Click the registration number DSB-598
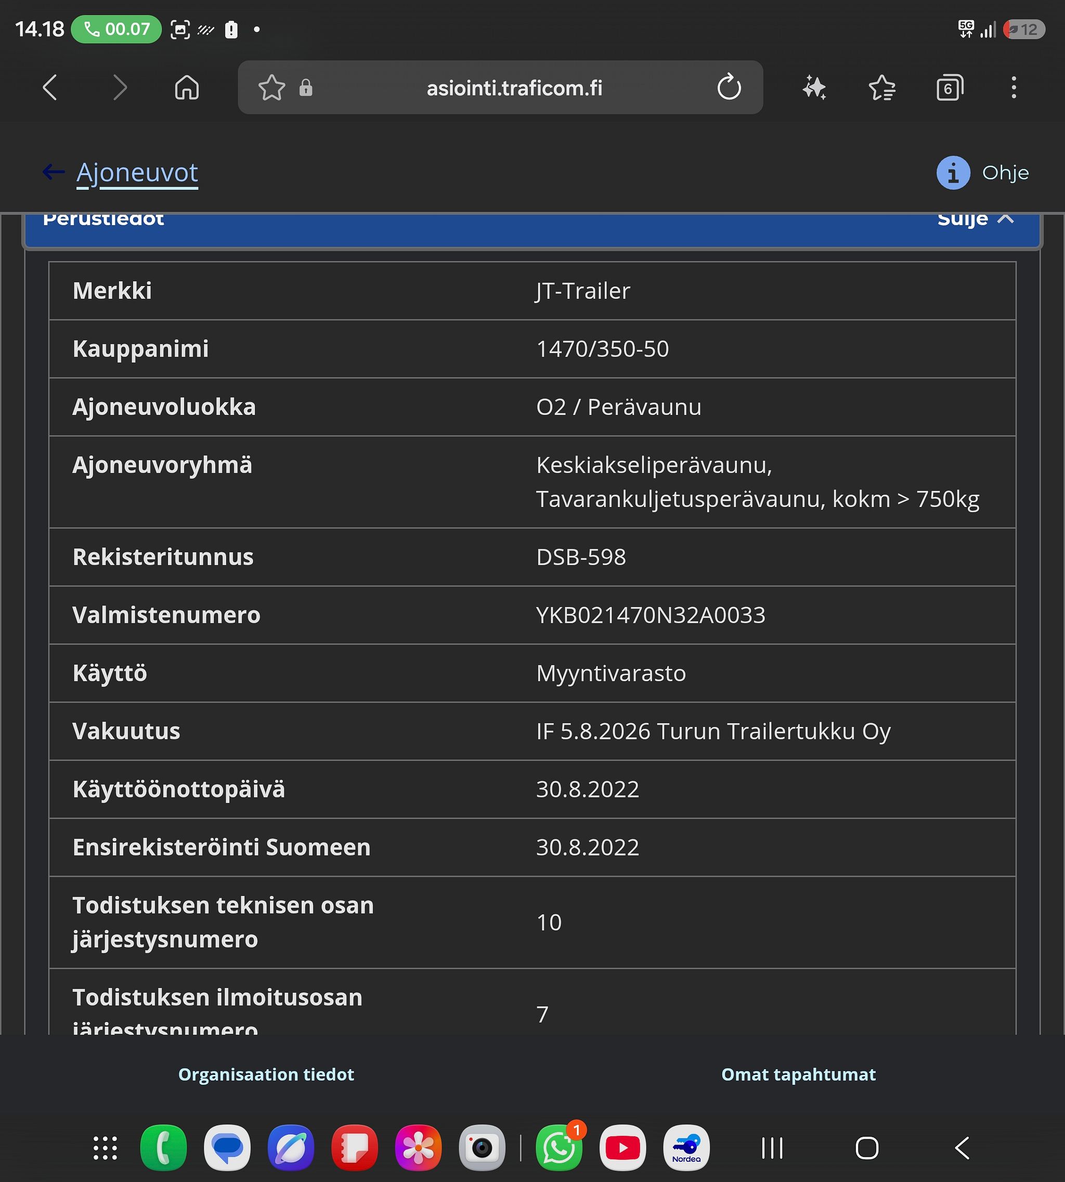The width and height of the screenshot is (1065, 1182). tap(581, 557)
